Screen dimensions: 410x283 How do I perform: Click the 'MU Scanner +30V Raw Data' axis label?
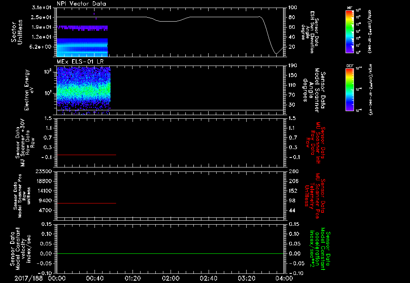tap(24, 143)
